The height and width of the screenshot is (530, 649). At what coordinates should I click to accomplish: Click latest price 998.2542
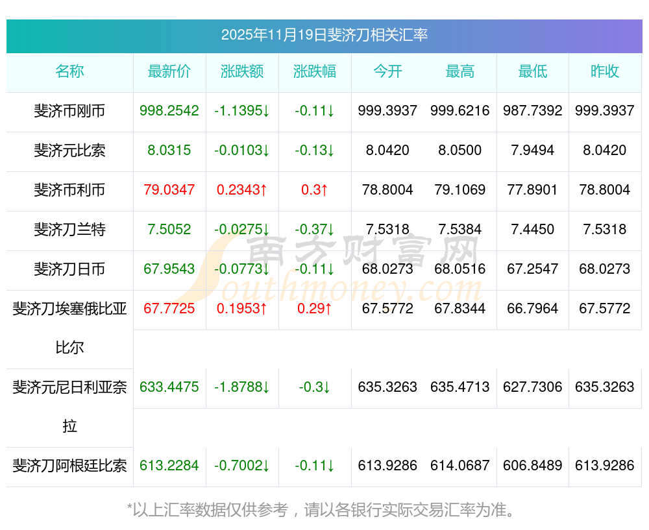[169, 111]
